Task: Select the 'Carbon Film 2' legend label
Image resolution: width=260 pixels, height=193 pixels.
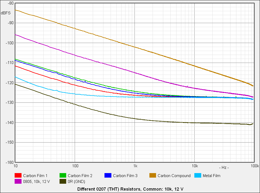Action: pyautogui.click(x=80, y=176)
